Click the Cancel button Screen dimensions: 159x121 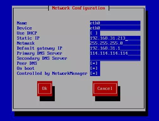[x=105, y=89]
